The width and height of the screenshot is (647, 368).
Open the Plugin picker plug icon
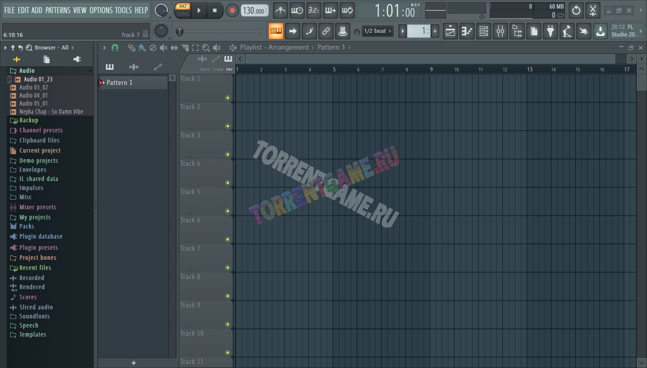(550, 31)
